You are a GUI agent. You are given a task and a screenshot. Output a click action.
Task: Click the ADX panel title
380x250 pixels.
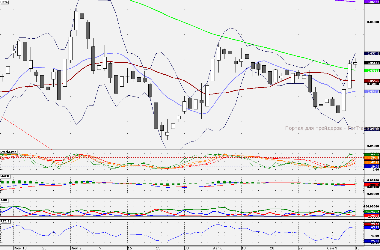(4, 201)
